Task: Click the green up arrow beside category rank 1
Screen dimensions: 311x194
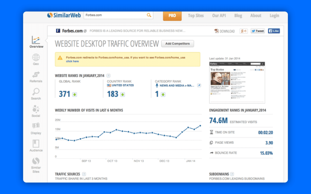Action: click(163, 94)
